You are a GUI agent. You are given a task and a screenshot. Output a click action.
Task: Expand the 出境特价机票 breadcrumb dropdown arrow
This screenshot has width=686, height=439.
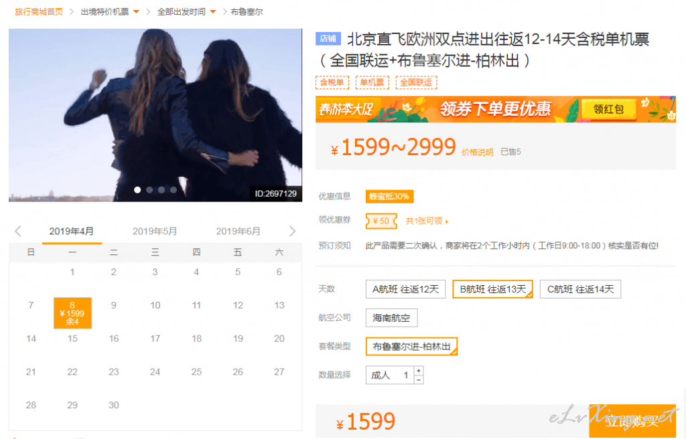coord(136,12)
